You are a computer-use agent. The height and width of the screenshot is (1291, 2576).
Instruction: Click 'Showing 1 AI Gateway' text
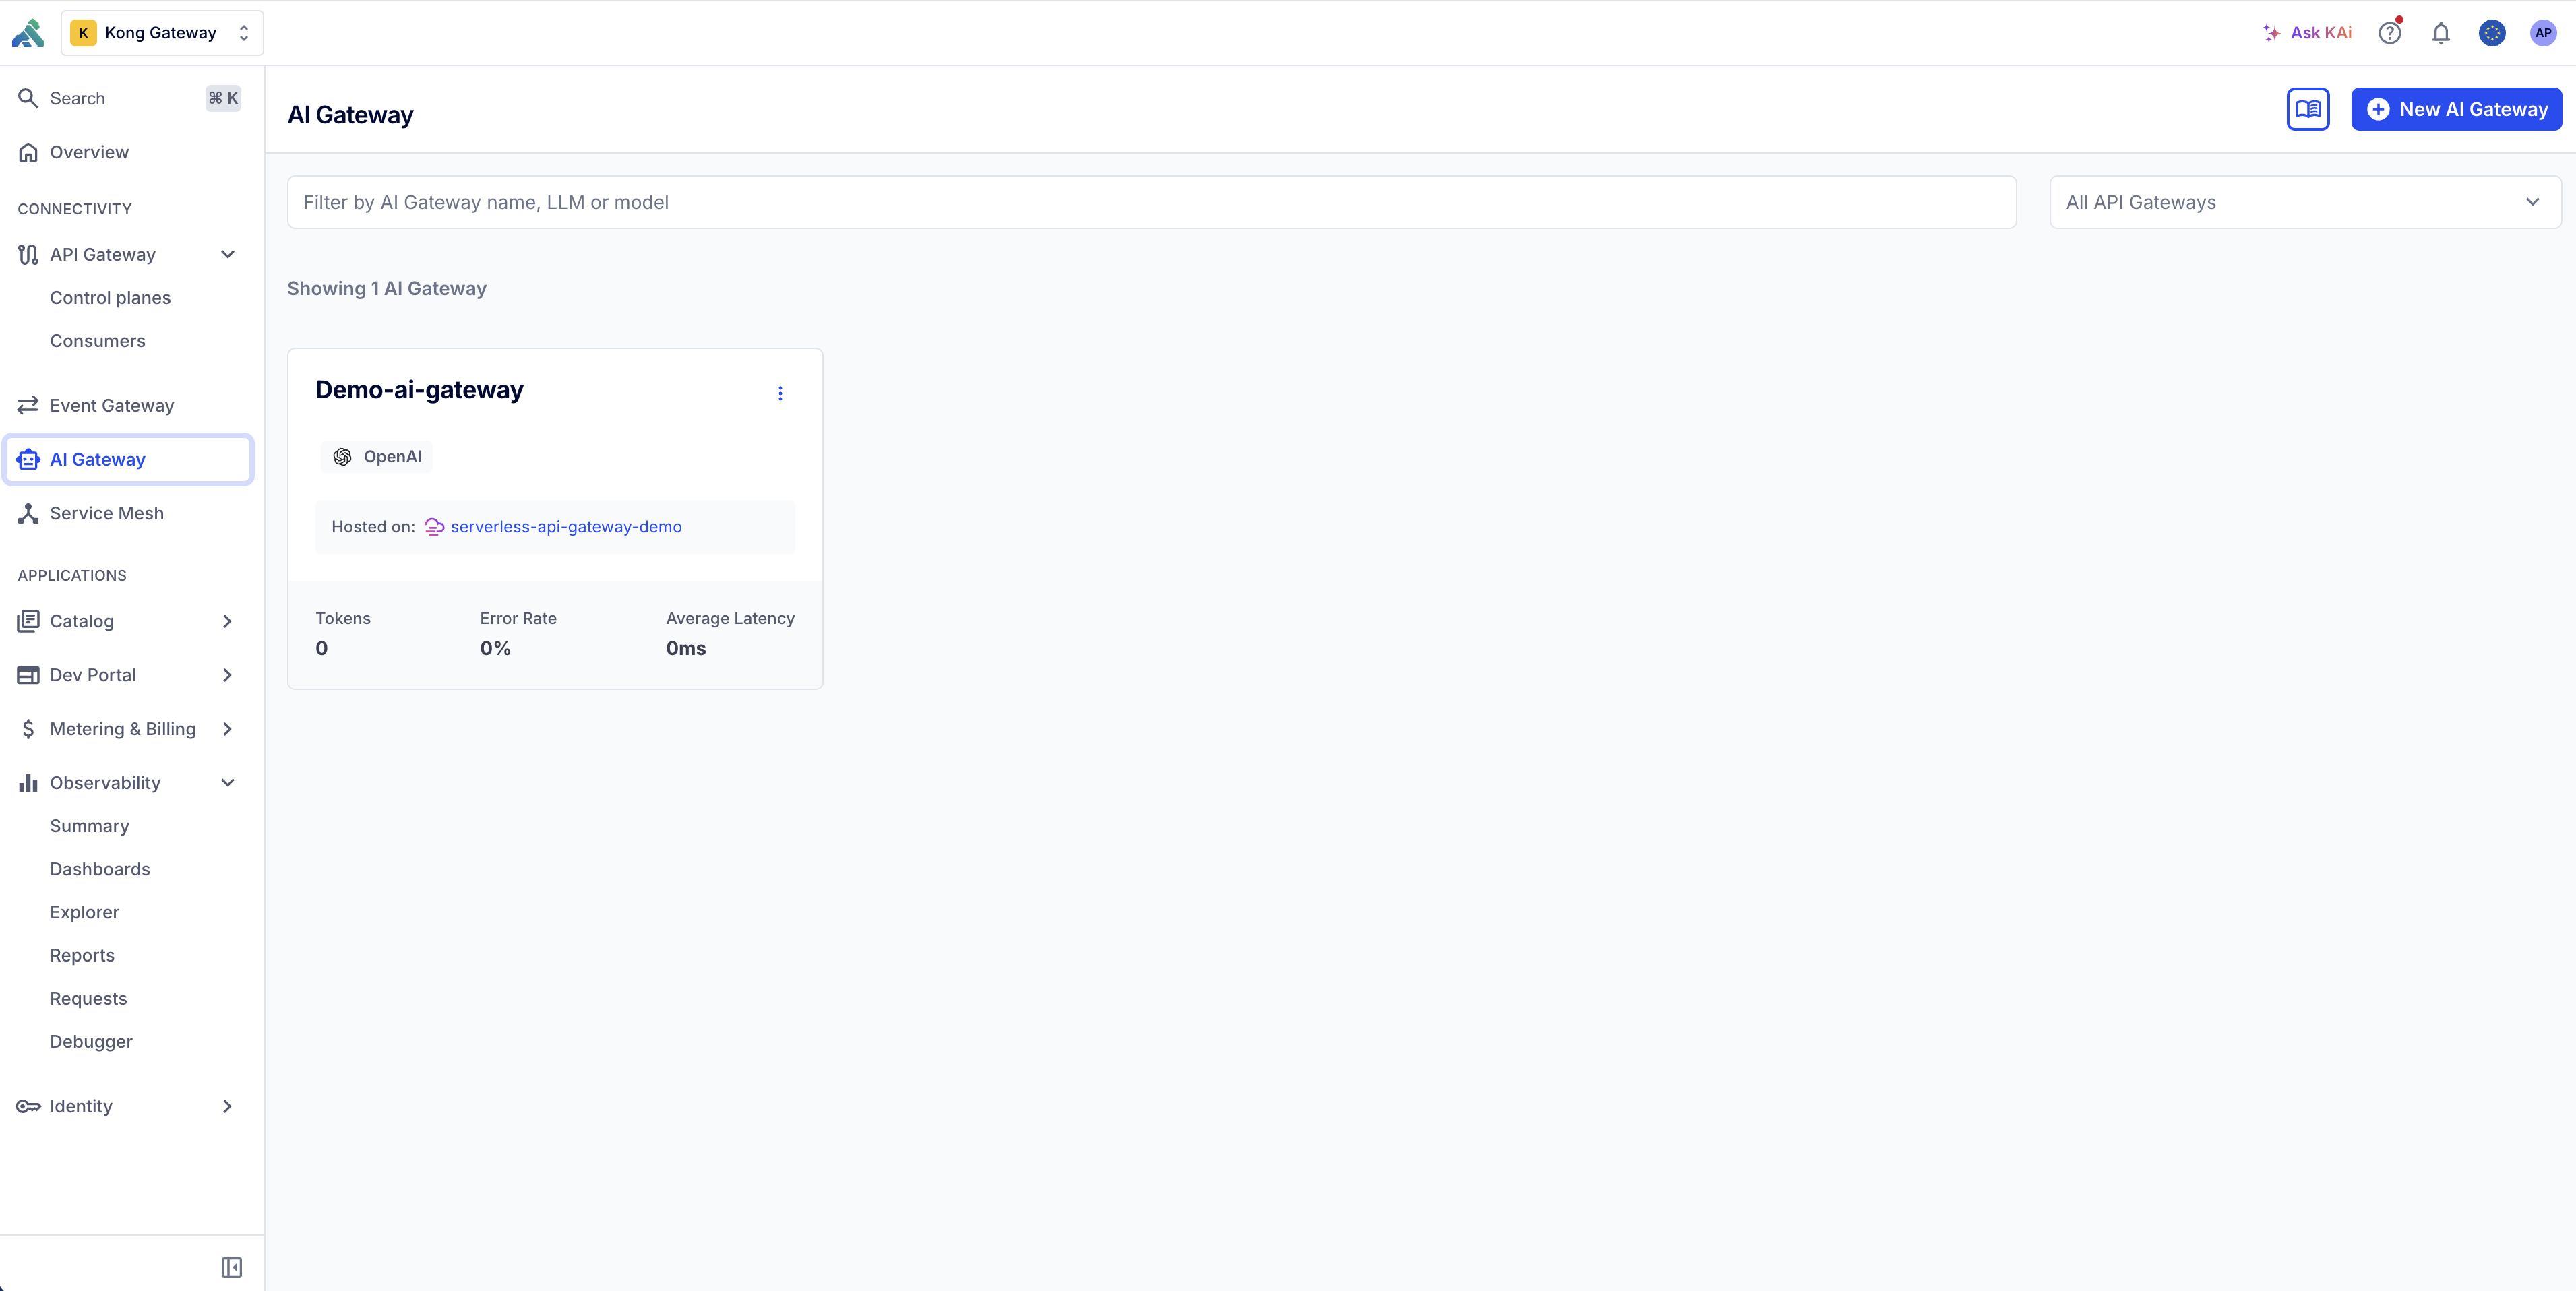click(387, 289)
